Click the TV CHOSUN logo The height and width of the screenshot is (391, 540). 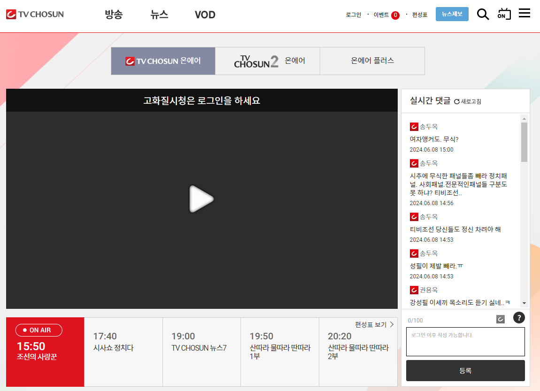(x=33, y=14)
